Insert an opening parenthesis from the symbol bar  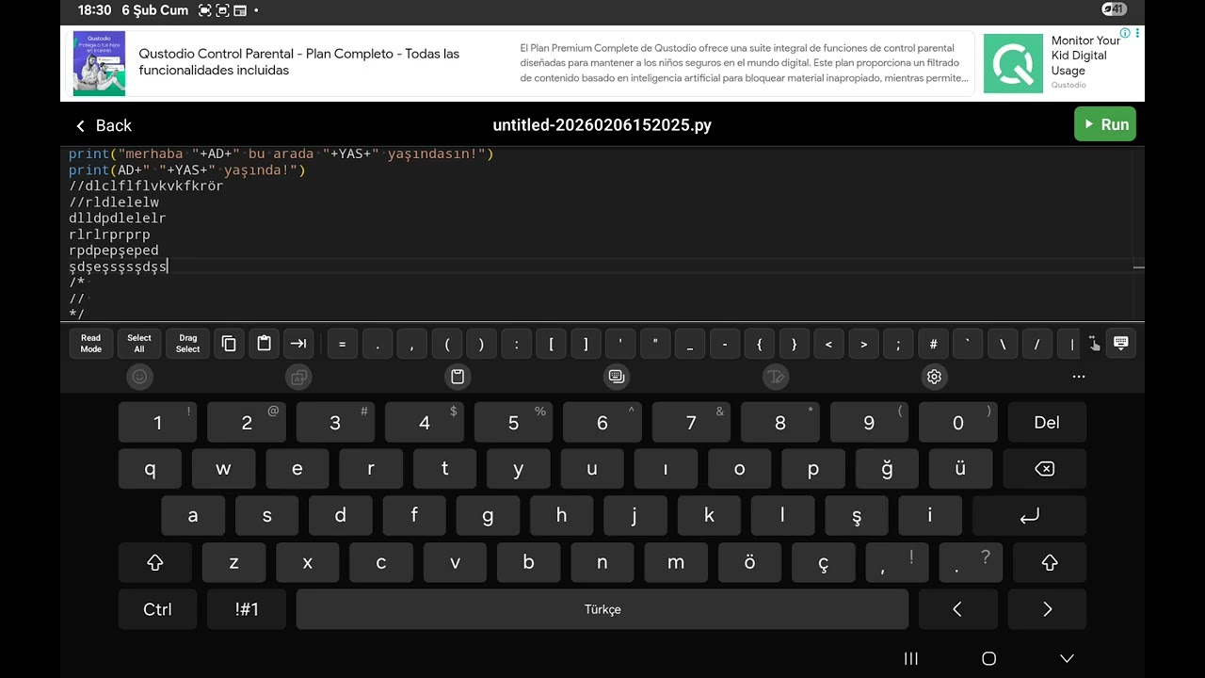(447, 345)
